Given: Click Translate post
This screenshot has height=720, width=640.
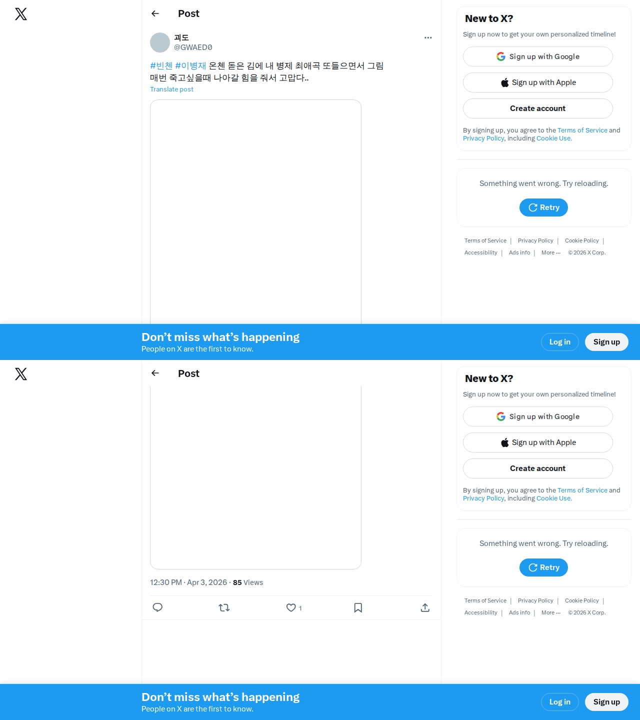Looking at the screenshot, I should click(171, 89).
